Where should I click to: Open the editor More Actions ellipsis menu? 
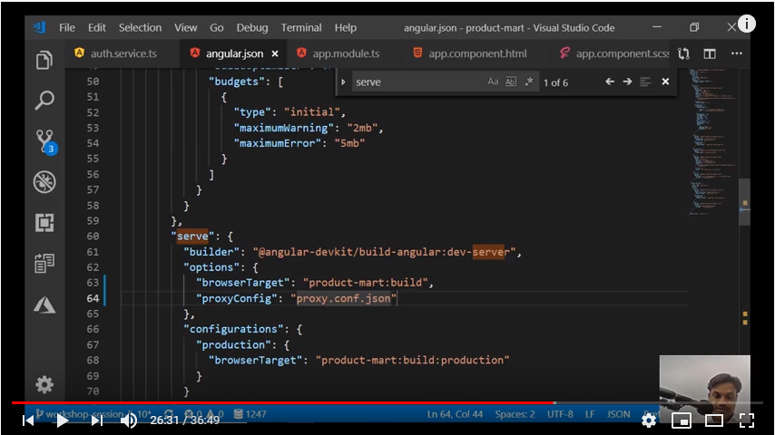[x=737, y=53]
